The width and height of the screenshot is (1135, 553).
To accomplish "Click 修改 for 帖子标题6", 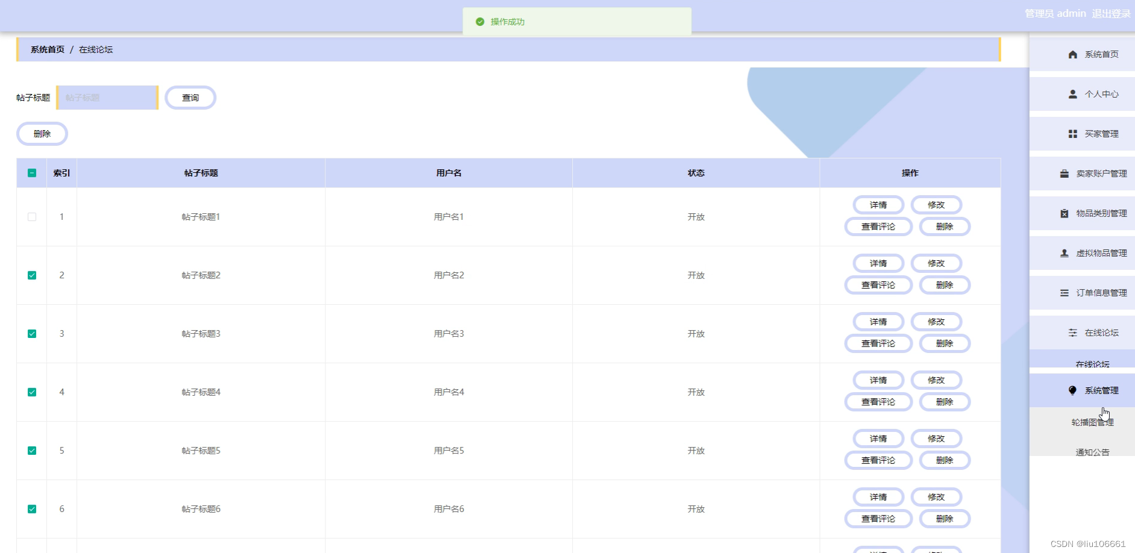I will click(x=936, y=497).
